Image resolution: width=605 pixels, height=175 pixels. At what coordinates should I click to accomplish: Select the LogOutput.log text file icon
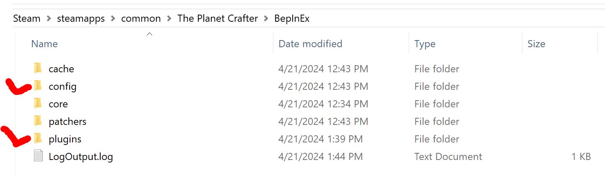tap(38, 157)
